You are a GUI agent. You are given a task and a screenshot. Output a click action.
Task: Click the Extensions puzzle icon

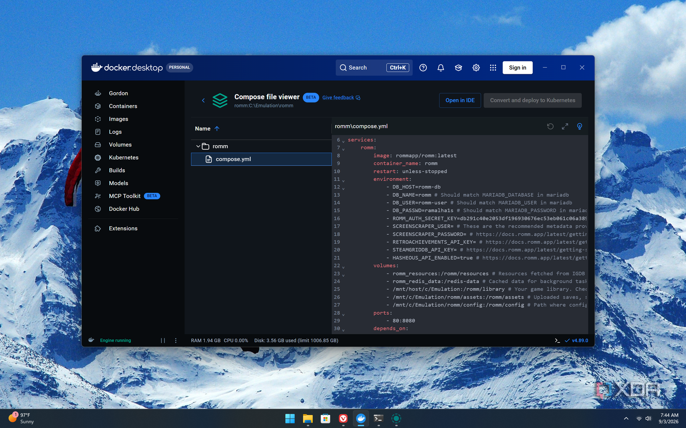pos(98,228)
